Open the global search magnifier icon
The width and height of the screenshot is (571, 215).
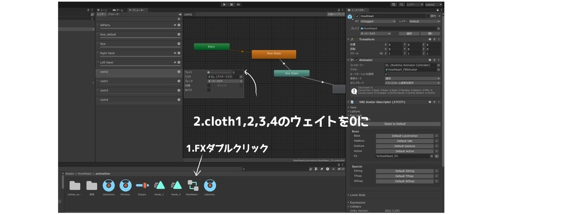(x=401, y=4)
